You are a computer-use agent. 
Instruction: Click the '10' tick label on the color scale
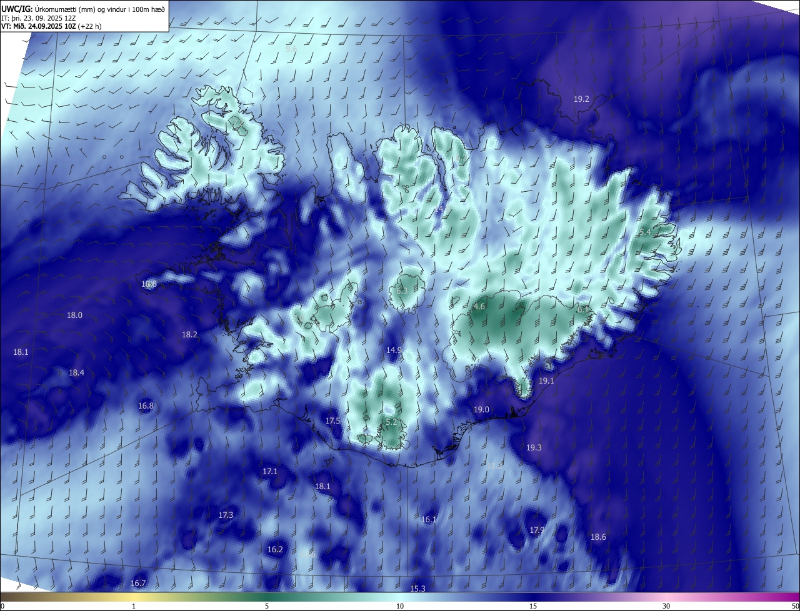pos(400,606)
